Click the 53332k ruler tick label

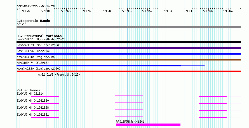pos(66,11)
